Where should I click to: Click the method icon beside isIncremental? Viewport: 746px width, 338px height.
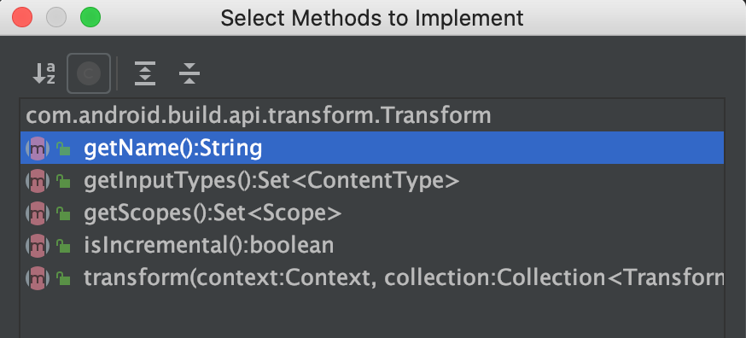tap(38, 246)
